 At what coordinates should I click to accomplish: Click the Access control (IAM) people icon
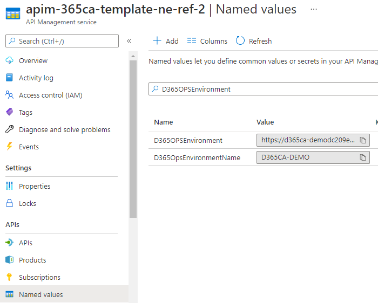[x=9, y=95]
